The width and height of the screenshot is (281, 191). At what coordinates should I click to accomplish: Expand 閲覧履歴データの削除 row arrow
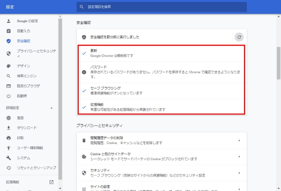tap(239, 141)
